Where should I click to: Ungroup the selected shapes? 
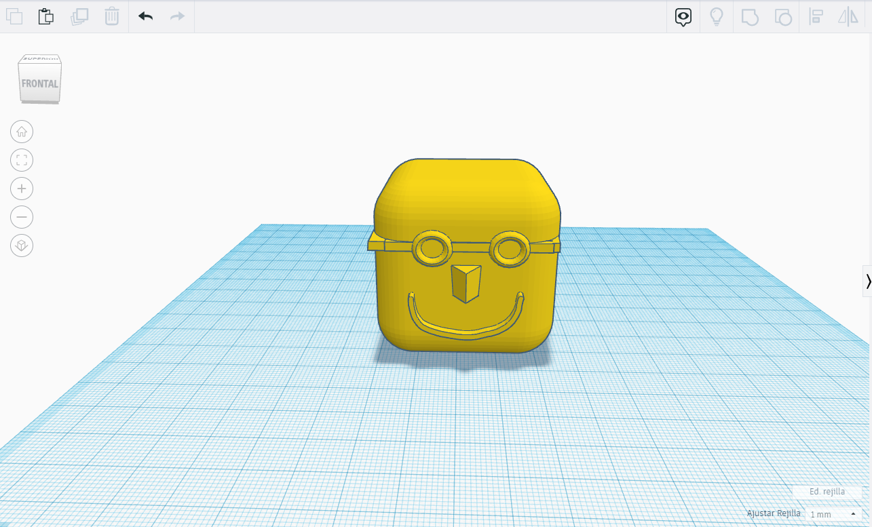pos(783,17)
